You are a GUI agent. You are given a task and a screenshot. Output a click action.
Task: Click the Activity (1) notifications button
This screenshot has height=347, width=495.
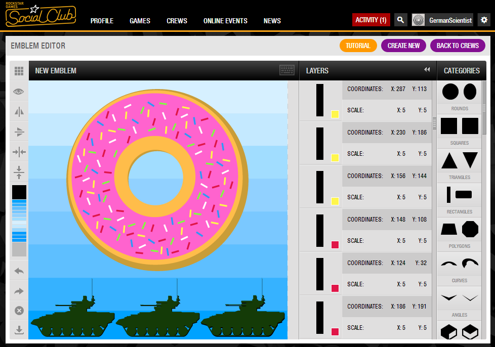(371, 20)
